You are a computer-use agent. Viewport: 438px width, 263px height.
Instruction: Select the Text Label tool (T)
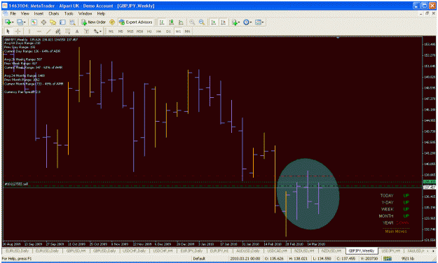pos(87,31)
